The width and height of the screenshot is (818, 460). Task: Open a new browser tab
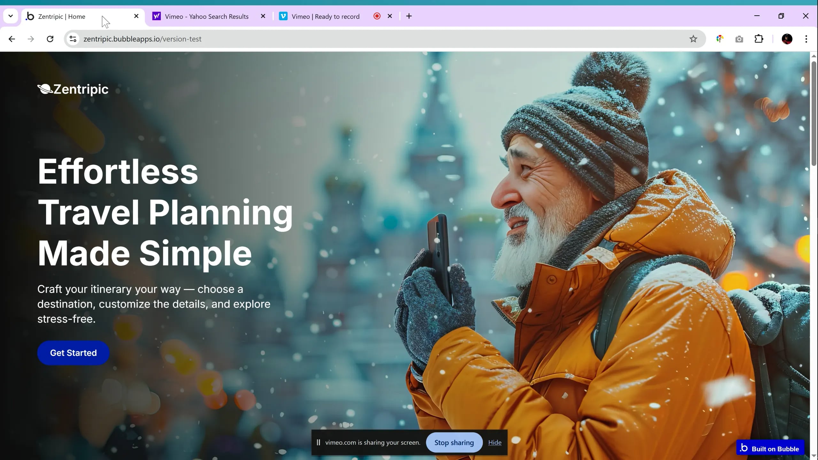(409, 16)
